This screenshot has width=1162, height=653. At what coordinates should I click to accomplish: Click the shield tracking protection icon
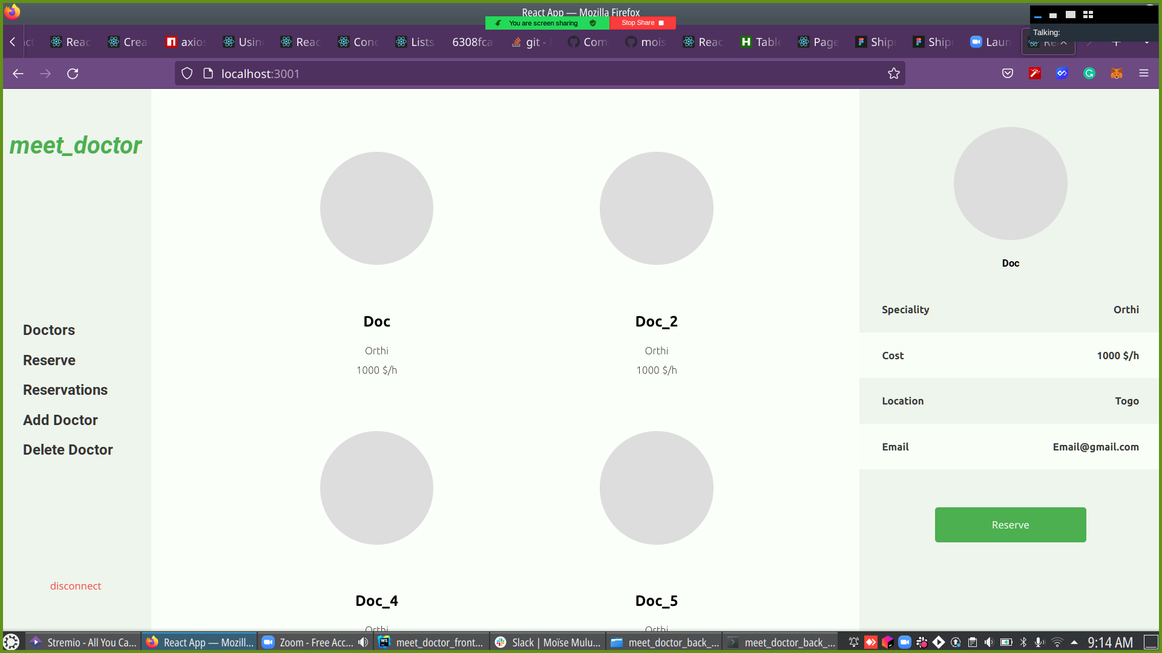[x=187, y=74]
